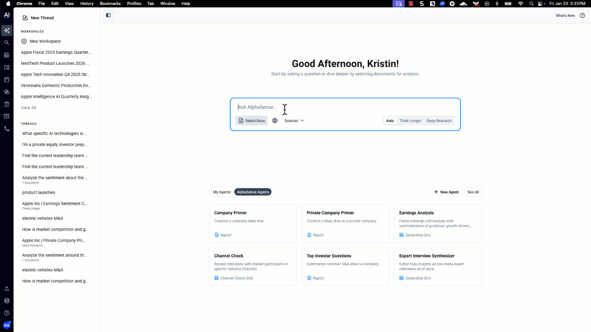Expand the Sources dropdown

[294, 121]
